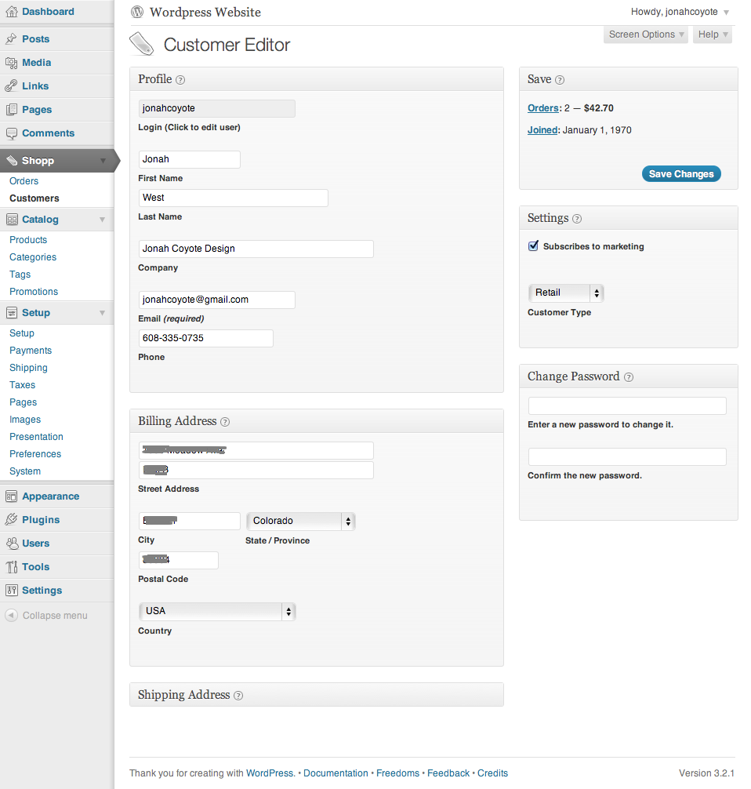This screenshot has height=789, width=751.
Task: Click the Company input field
Action: coord(256,249)
